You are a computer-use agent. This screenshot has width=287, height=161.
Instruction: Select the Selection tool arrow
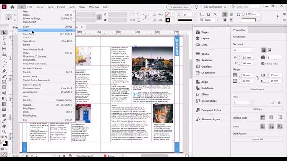pos(4,33)
